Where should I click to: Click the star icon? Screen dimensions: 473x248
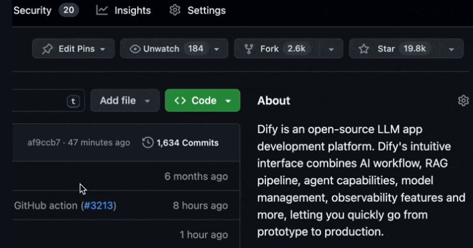pyautogui.click(x=364, y=49)
